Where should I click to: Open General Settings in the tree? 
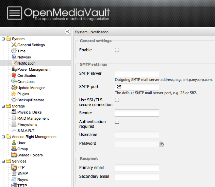click(31, 45)
